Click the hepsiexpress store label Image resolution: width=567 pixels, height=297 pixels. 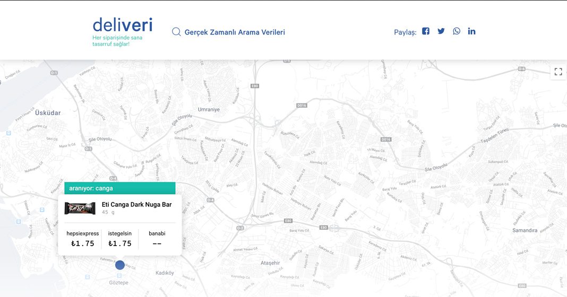(x=82, y=233)
